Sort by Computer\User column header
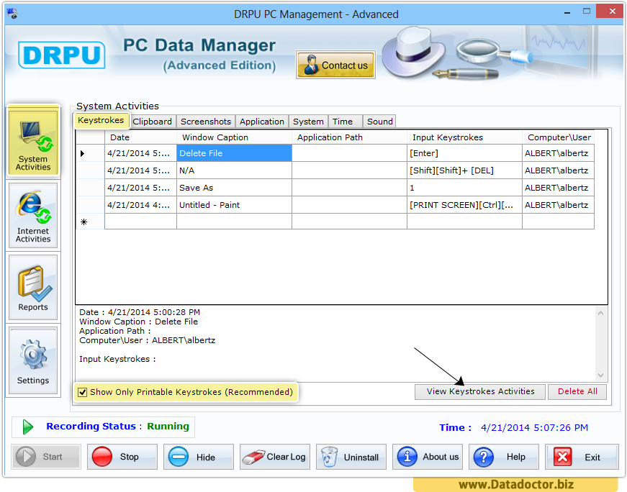627x492 pixels. click(x=558, y=137)
